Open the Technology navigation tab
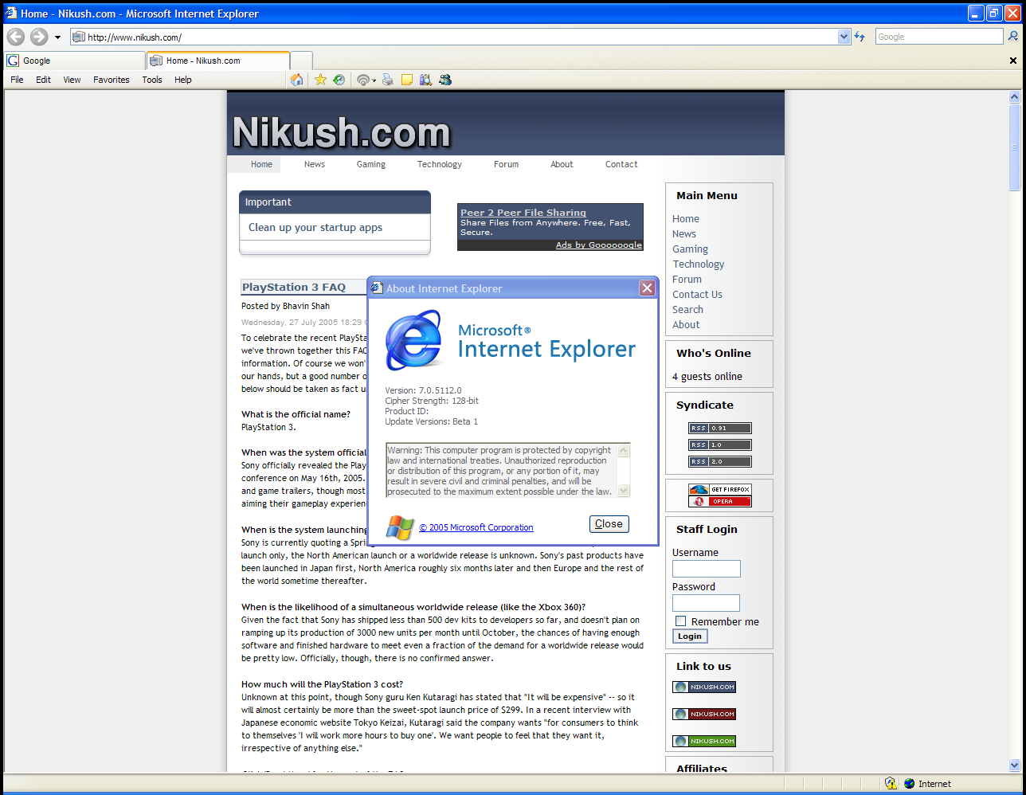The image size is (1026, 795). pos(440,164)
